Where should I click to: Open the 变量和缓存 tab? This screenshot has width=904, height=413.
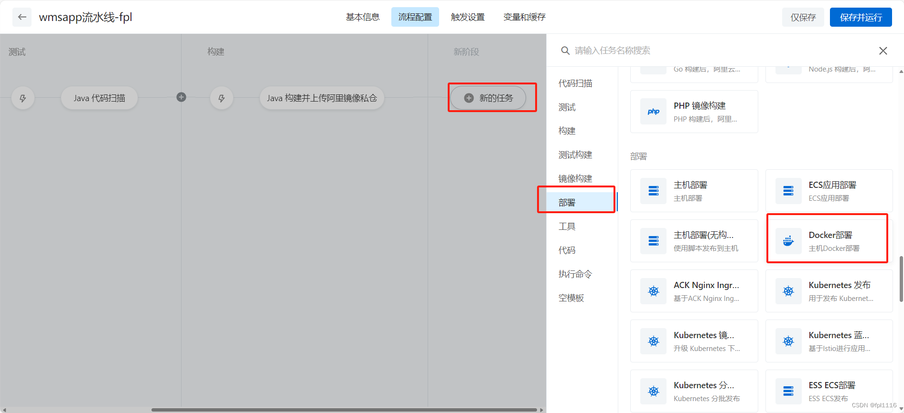pyautogui.click(x=524, y=17)
